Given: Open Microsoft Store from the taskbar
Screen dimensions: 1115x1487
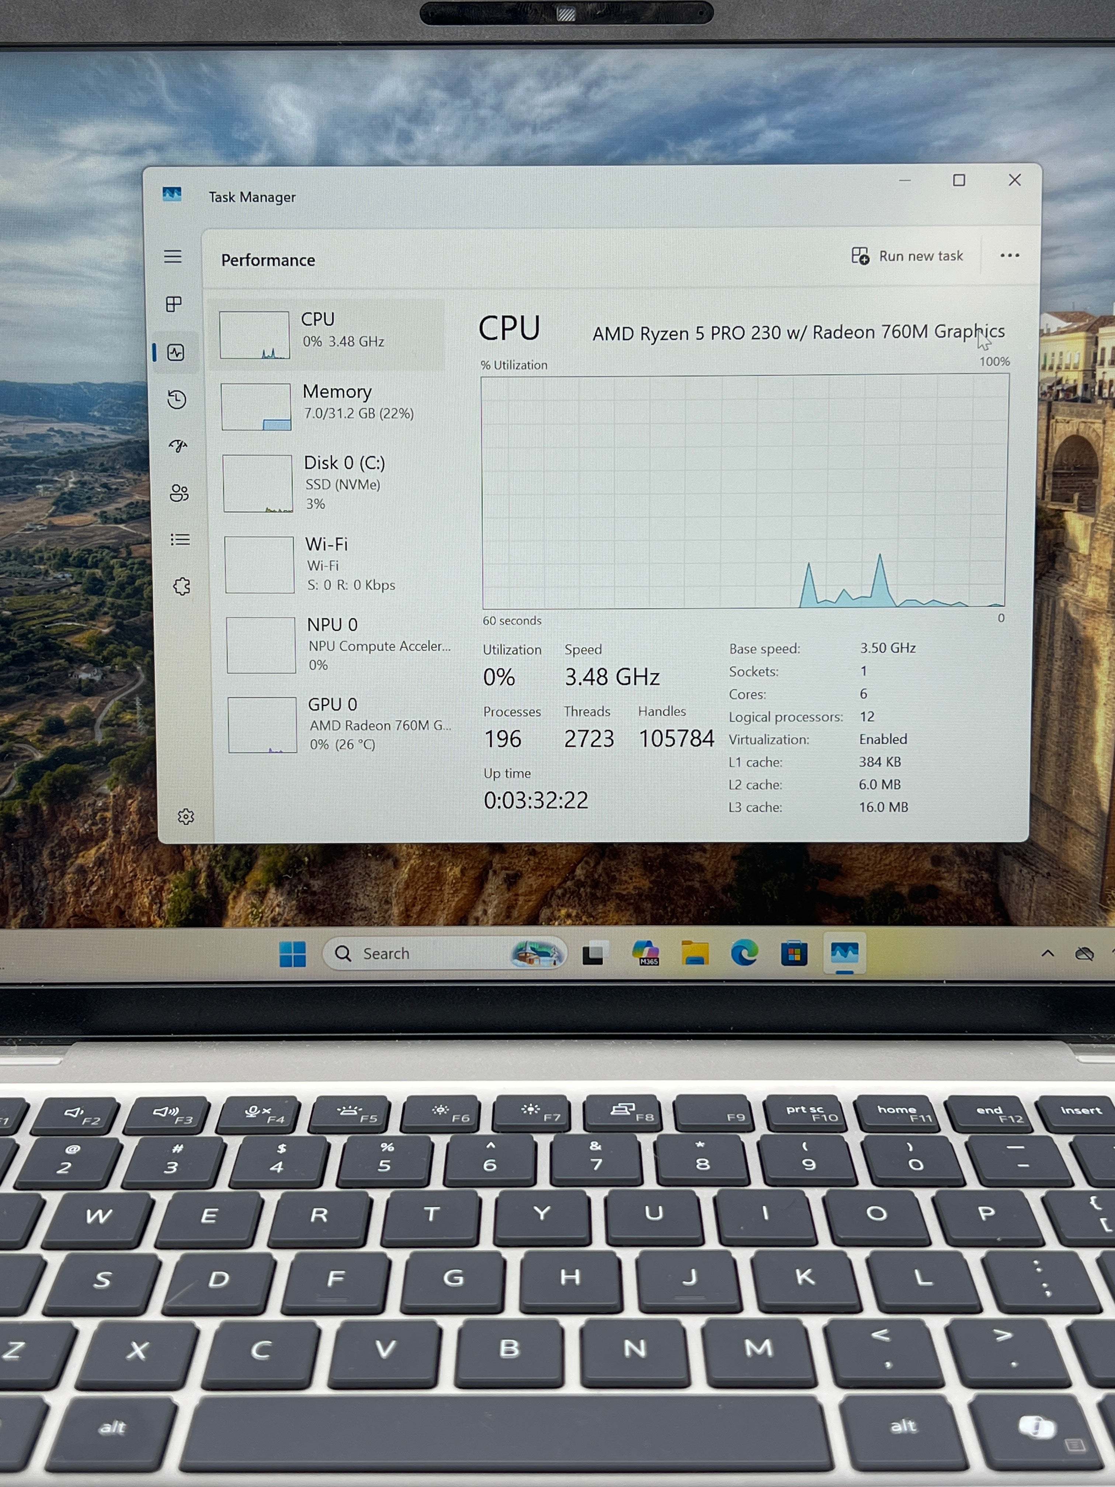Looking at the screenshot, I should [794, 954].
